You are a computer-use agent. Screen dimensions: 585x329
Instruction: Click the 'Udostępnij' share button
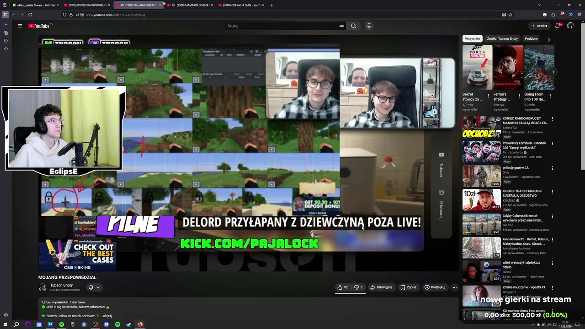click(381, 287)
